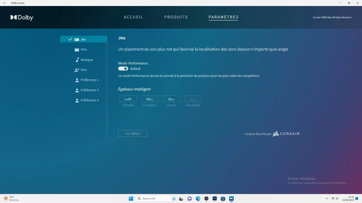Viewport: 362px width, 203px height.
Task: Open Bing chat from the search box
Action: [x=174, y=198]
